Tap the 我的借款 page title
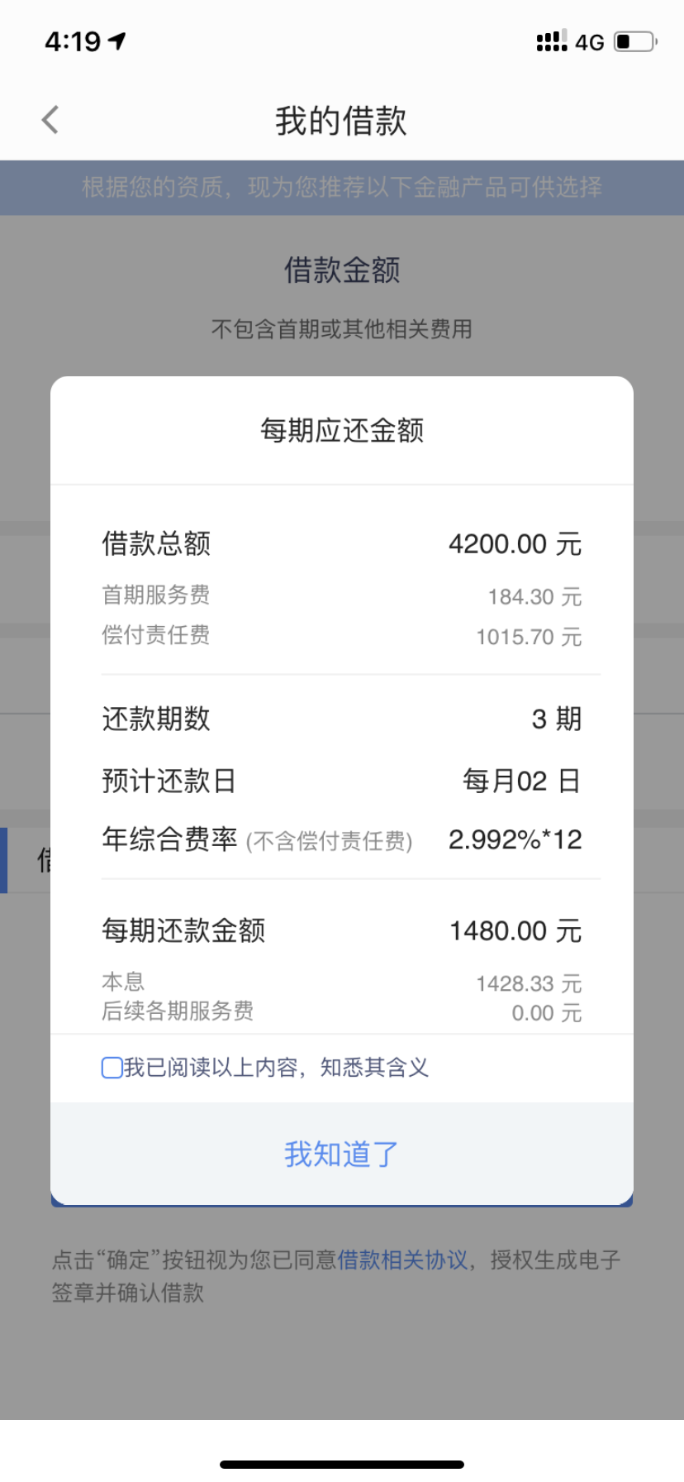Viewport: 684px width, 1482px height. click(341, 121)
